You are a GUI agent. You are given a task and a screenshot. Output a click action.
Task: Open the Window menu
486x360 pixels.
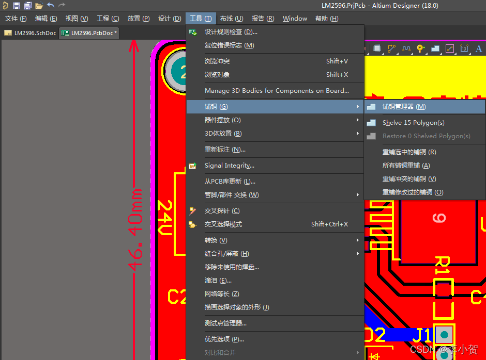pyautogui.click(x=295, y=19)
